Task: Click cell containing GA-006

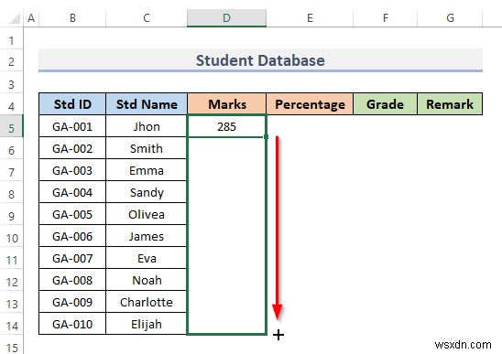Action: pyautogui.click(x=72, y=236)
